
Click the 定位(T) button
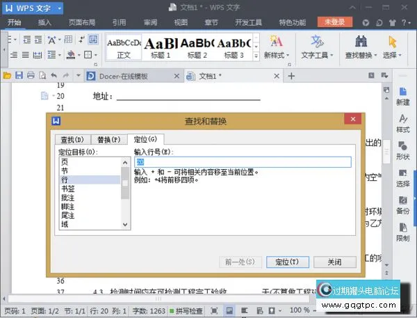288,262
